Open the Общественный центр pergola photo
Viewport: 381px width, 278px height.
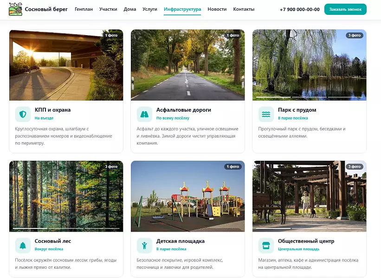tap(310, 196)
